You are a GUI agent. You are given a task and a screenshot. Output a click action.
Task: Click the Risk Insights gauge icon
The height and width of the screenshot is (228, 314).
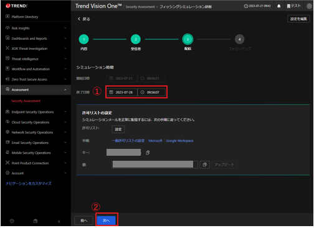[7, 28]
